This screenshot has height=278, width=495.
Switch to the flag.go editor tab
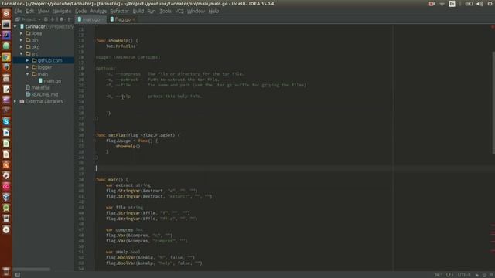pyautogui.click(x=122, y=19)
